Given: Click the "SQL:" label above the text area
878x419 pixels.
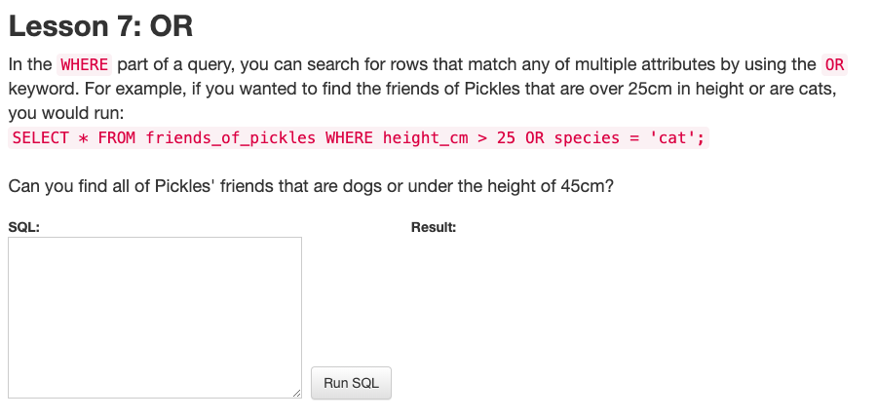Looking at the screenshot, I should point(23,227).
